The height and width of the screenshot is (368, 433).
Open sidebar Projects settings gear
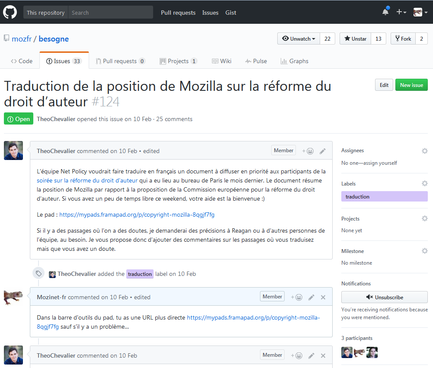pos(425,218)
